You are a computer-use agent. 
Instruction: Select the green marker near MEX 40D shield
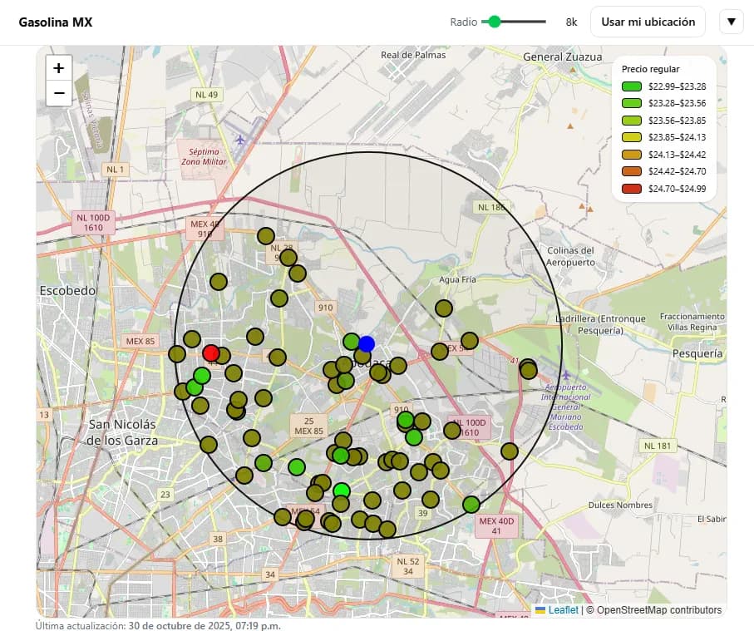[x=471, y=505]
